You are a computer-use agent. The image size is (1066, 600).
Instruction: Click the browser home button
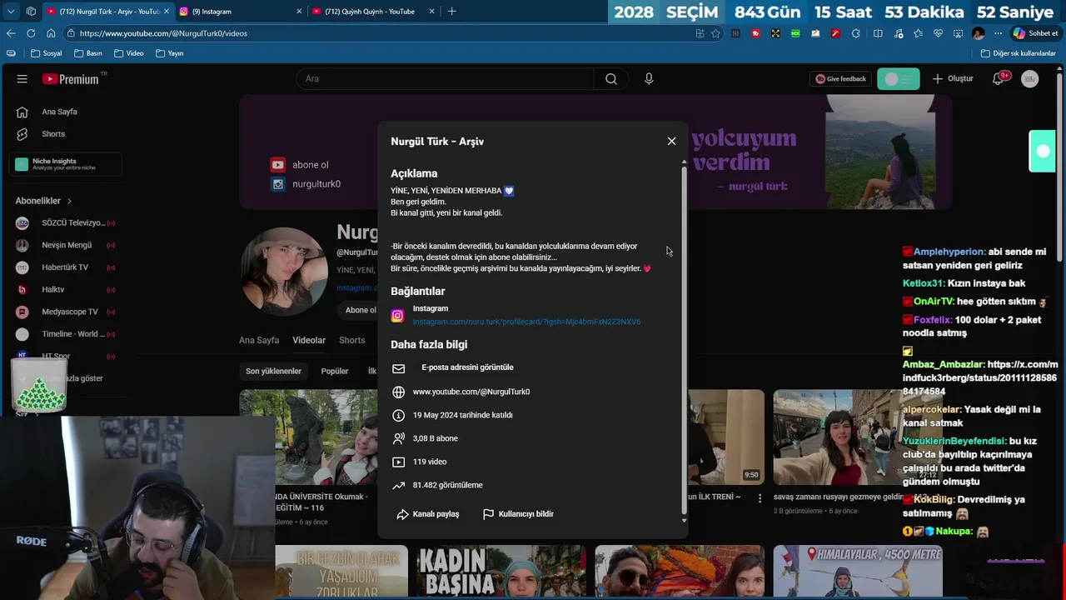51,33
